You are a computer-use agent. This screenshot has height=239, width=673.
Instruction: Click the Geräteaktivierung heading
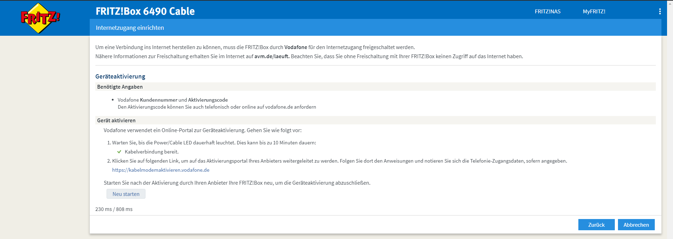click(120, 76)
